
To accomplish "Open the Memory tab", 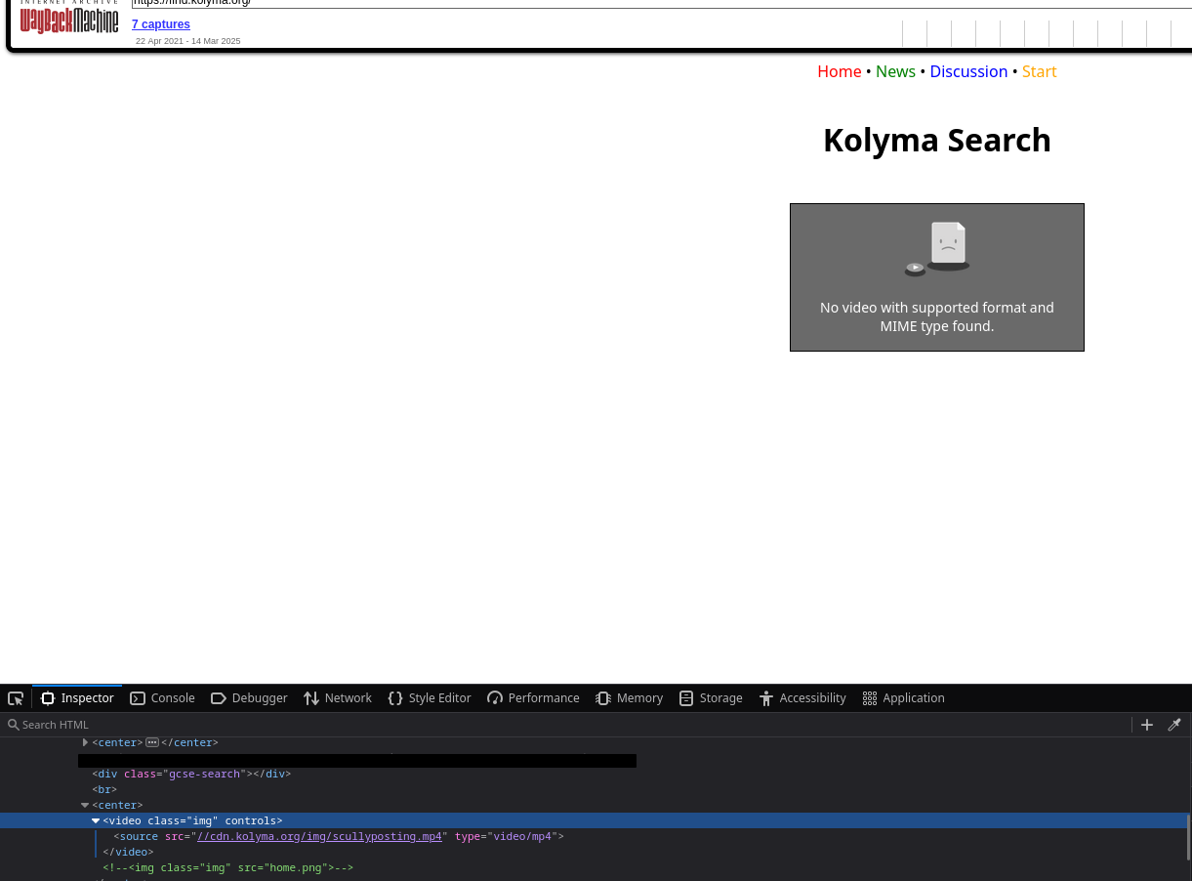I will coord(630,698).
